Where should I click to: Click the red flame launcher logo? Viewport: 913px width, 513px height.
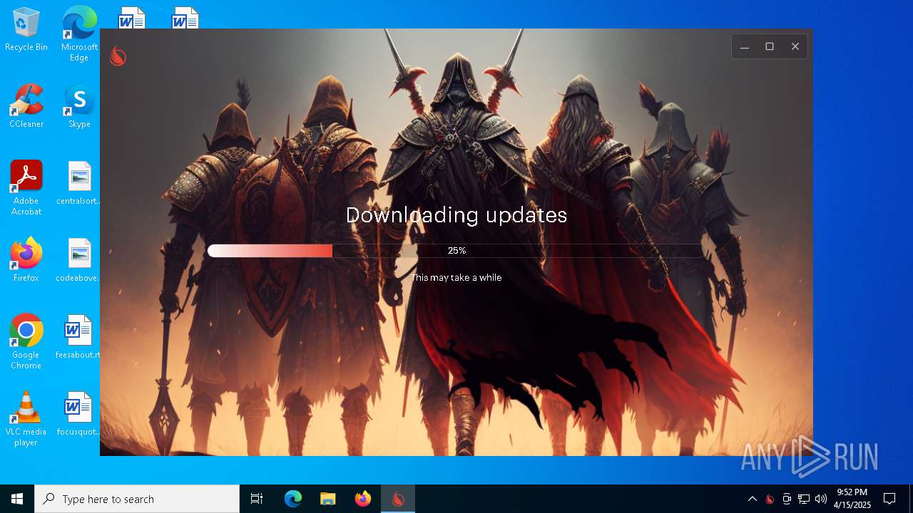tap(118, 56)
